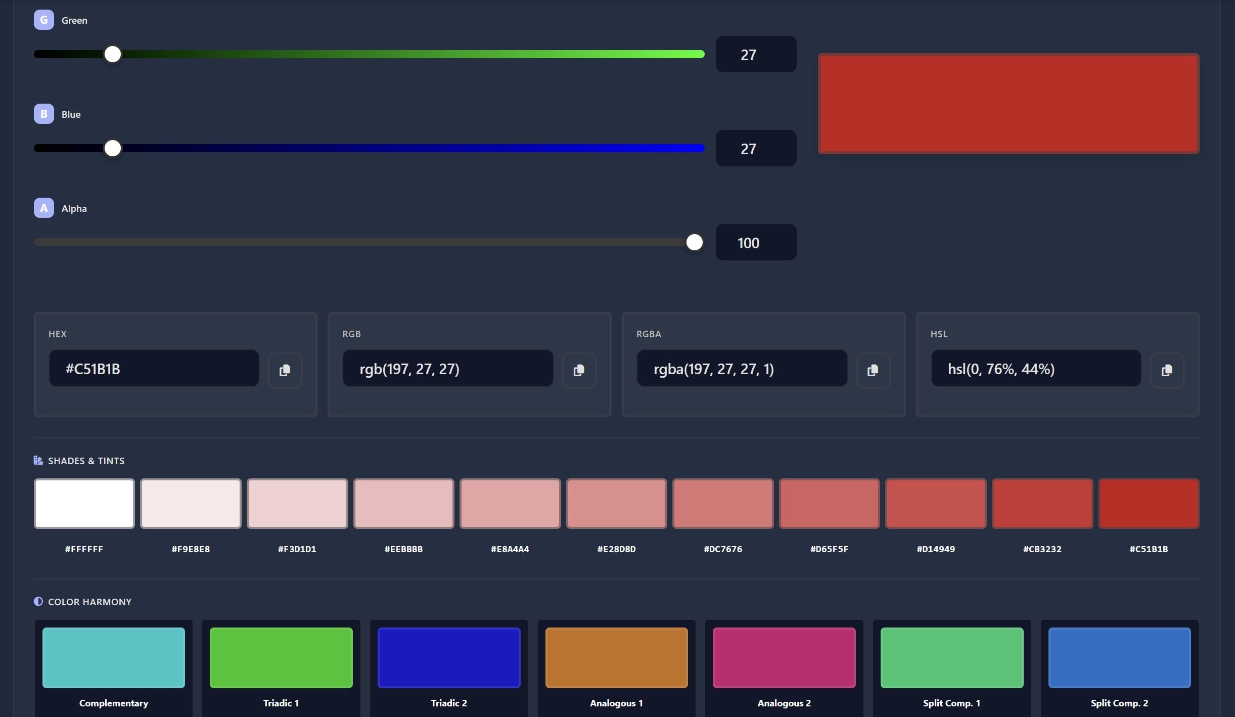1235x717 pixels.
Task: Select the darkest #C51B1B shade swatch
Action: click(1149, 504)
